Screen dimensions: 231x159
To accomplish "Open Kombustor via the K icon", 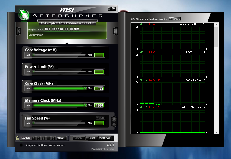I will [19, 31].
